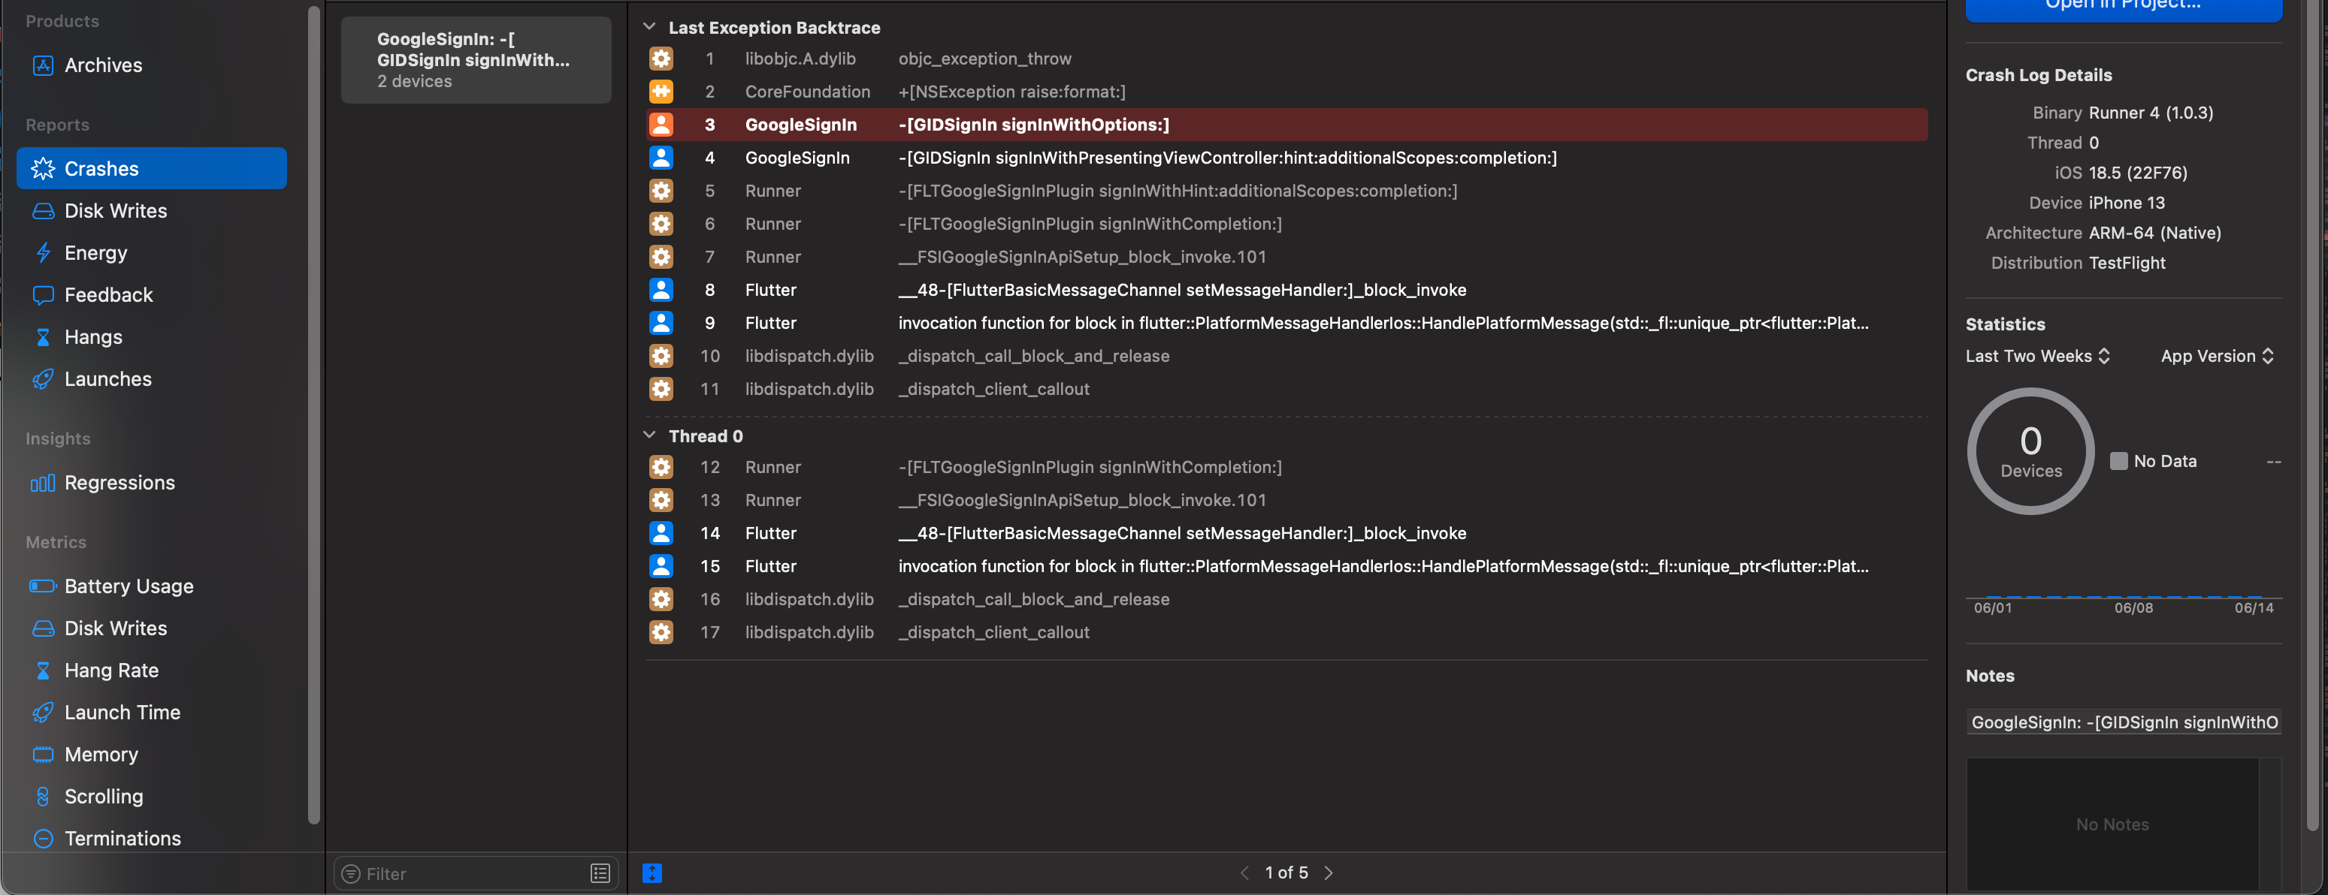This screenshot has width=2328, height=895.
Task: Open the Last Two Weeks dropdown
Action: (2038, 356)
